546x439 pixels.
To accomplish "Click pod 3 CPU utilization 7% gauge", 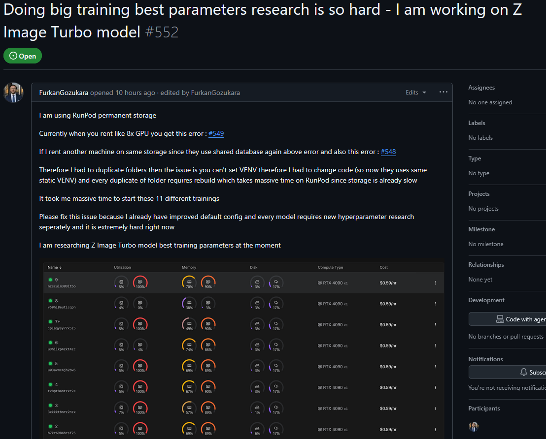I will point(121,408).
